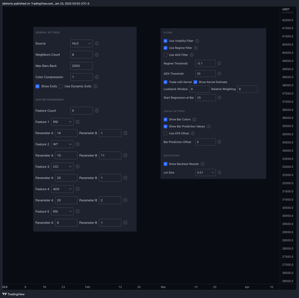Click the TradingView logo at bottom left

[x=13, y=294]
